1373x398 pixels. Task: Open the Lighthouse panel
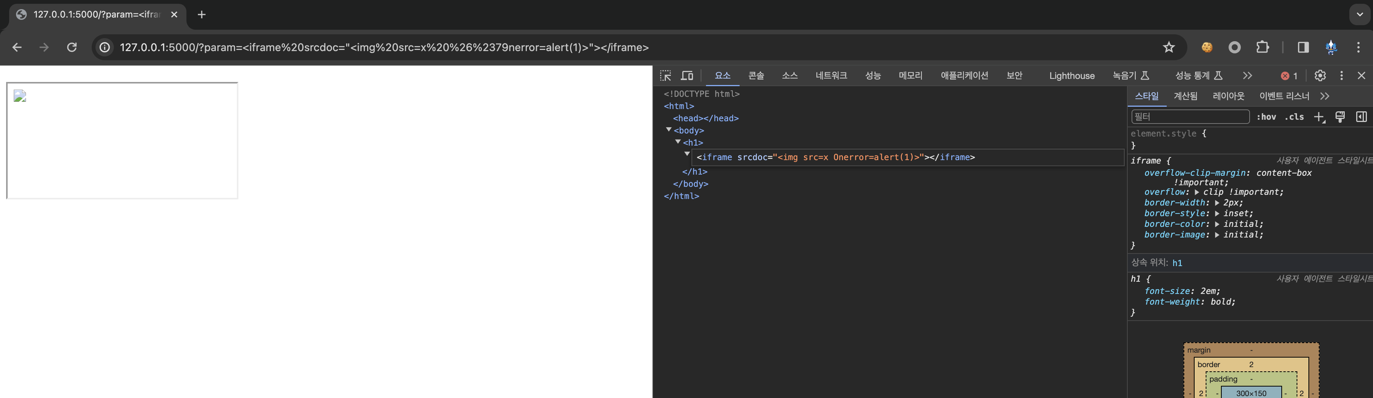(x=1072, y=75)
